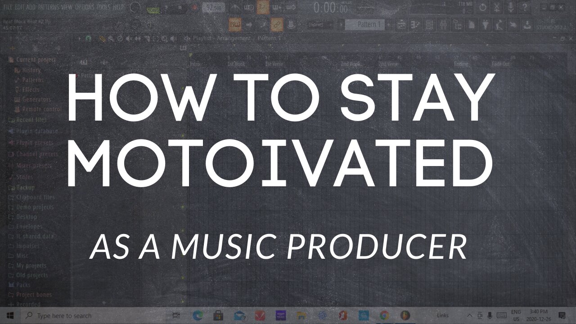This screenshot has height=324, width=576.
Task: Toggle the orange countdown icon
Action: 263,8
